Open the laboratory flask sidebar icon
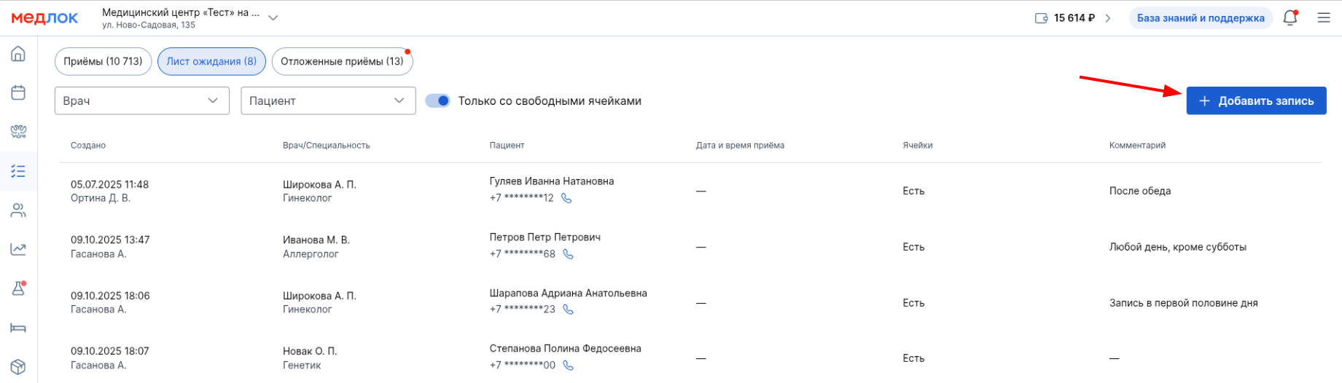 [18, 288]
